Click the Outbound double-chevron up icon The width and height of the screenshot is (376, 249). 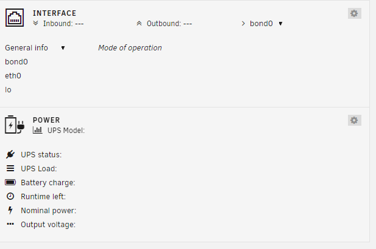[139, 24]
